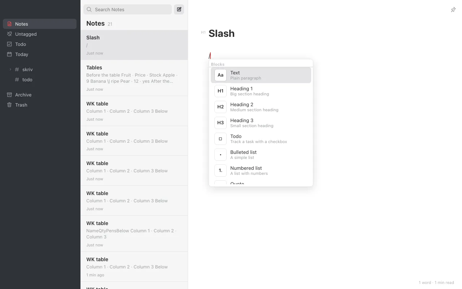Click the search magnifier icon
Viewport: 462px width, 289px height.
[89, 9]
